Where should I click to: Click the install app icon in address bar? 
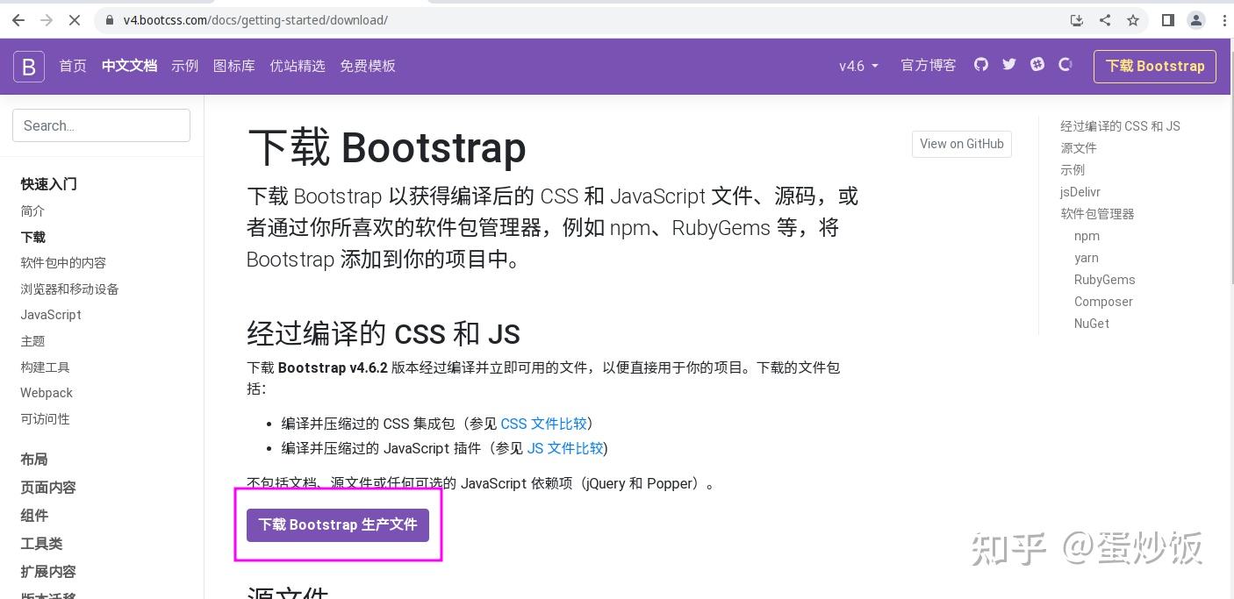1077,20
